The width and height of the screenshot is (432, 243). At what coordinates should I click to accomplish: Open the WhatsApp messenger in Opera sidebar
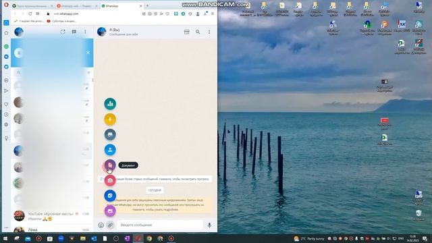pos(6,47)
